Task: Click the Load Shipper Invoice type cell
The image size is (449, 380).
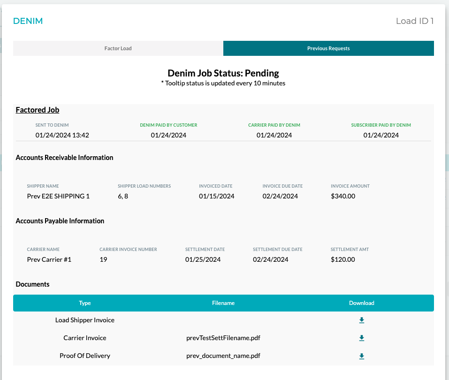Action: (85, 320)
